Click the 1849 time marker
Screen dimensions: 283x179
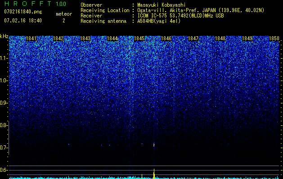[247, 38]
